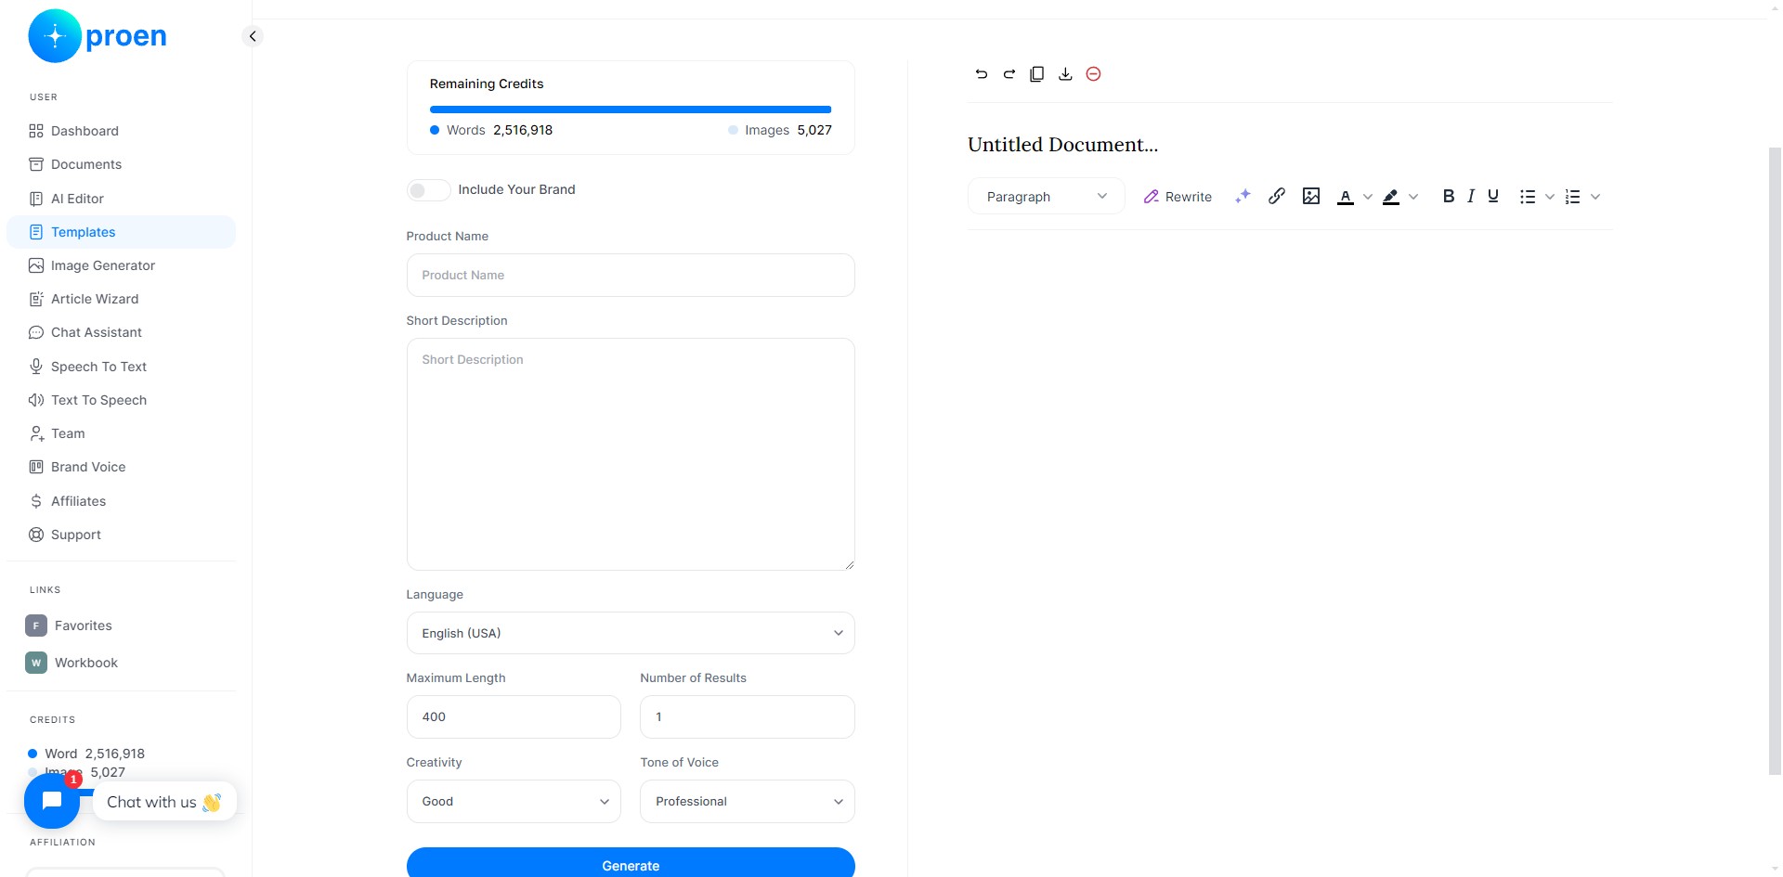This screenshot has height=877, width=1783.
Task: Open the Tone of Voice dropdown
Action: [748, 802]
